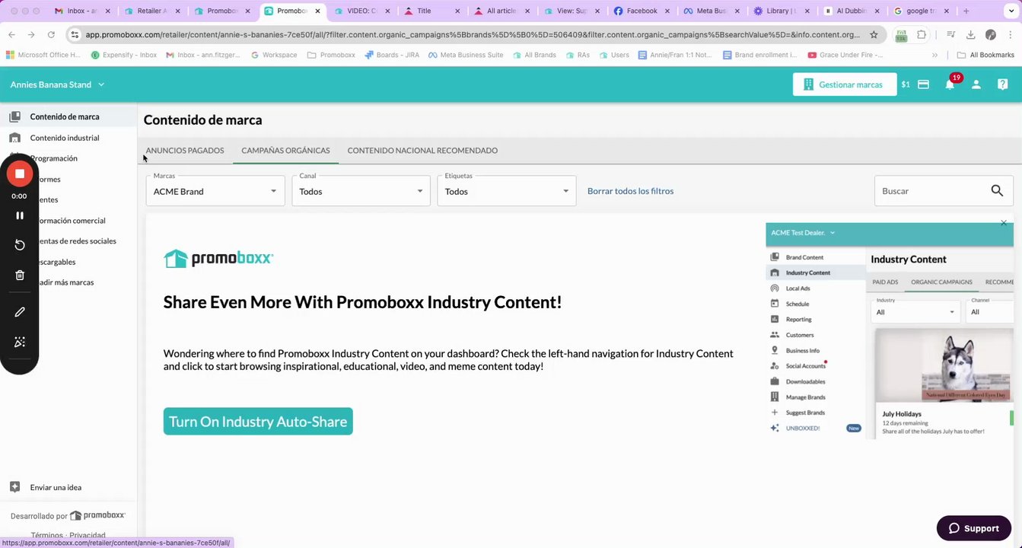Image resolution: width=1022 pixels, height=548 pixels.
Task: Click the Contenido de marca sidebar icon
Action: pyautogui.click(x=14, y=116)
